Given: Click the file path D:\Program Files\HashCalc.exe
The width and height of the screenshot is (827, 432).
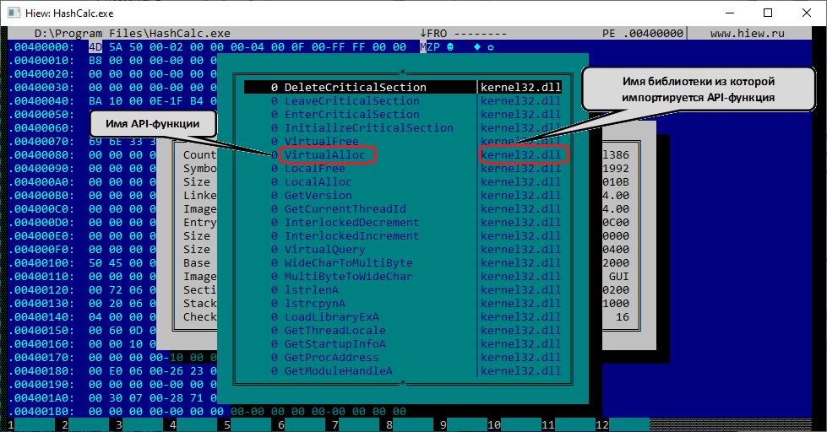Looking at the screenshot, I should click(133, 33).
